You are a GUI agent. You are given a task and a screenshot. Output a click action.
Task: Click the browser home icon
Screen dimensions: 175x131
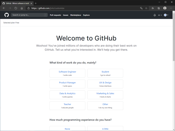point(22,8)
